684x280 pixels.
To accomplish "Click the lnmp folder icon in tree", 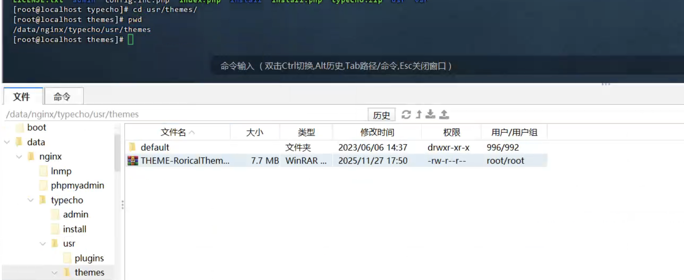I will 43,171.
